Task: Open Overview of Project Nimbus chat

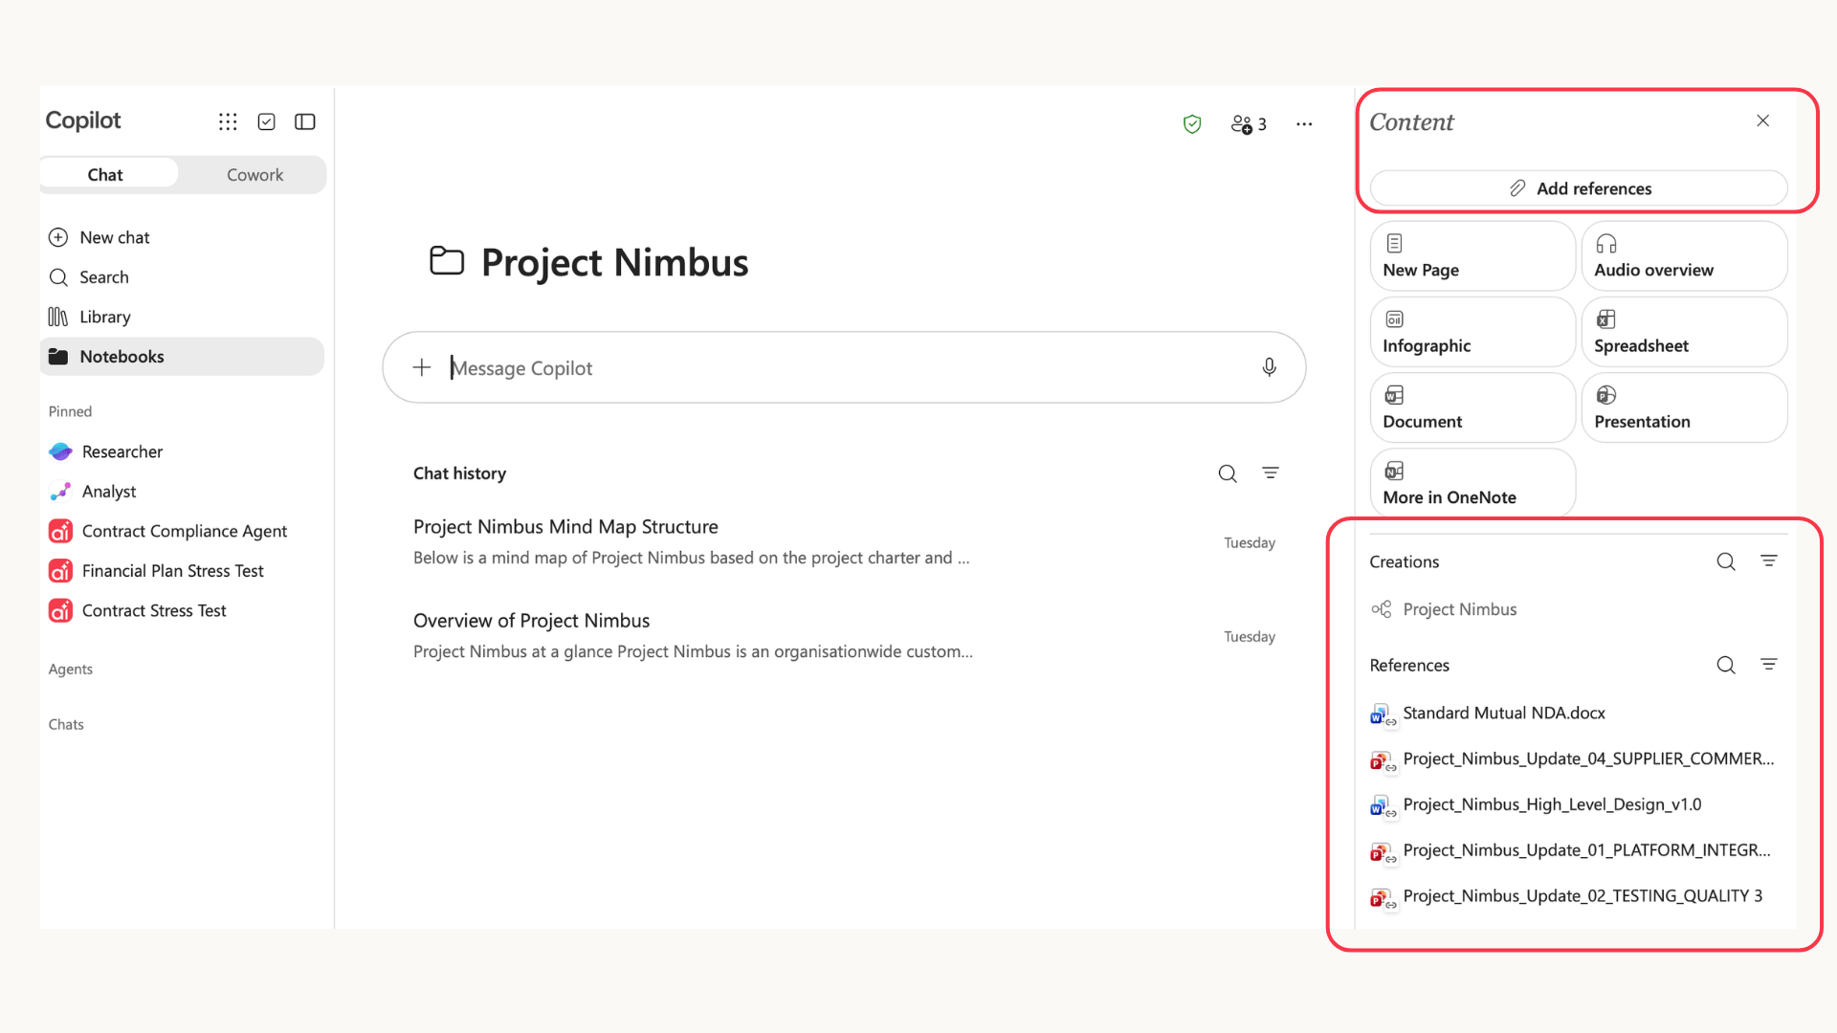Action: 844,636
